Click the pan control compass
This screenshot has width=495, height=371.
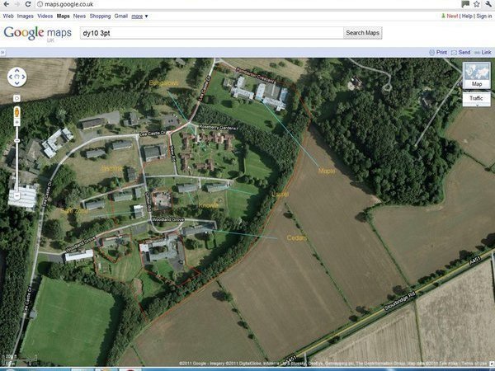(16, 77)
